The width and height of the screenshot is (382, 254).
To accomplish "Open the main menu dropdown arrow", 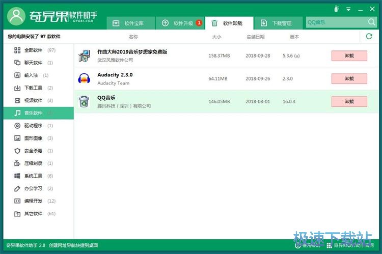I will [348, 9].
